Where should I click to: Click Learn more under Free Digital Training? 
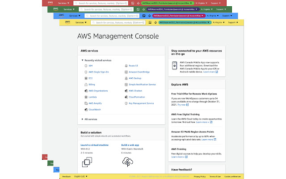tap(204, 122)
